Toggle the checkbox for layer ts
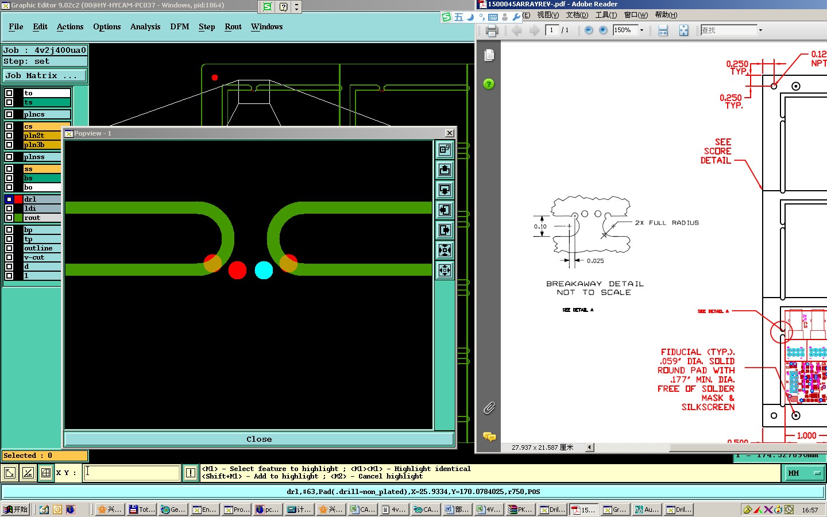This screenshot has height=517, width=827. (x=9, y=102)
